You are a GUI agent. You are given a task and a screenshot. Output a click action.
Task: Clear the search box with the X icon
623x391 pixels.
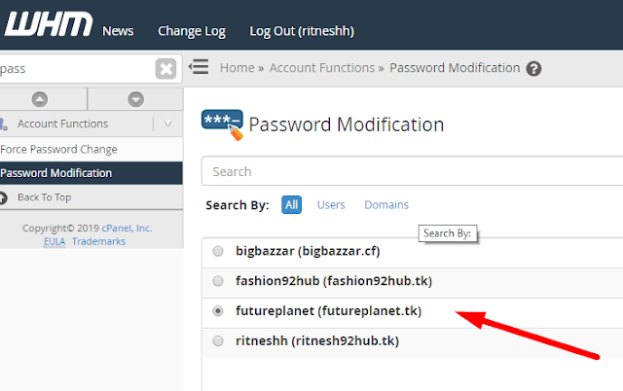[x=166, y=69]
